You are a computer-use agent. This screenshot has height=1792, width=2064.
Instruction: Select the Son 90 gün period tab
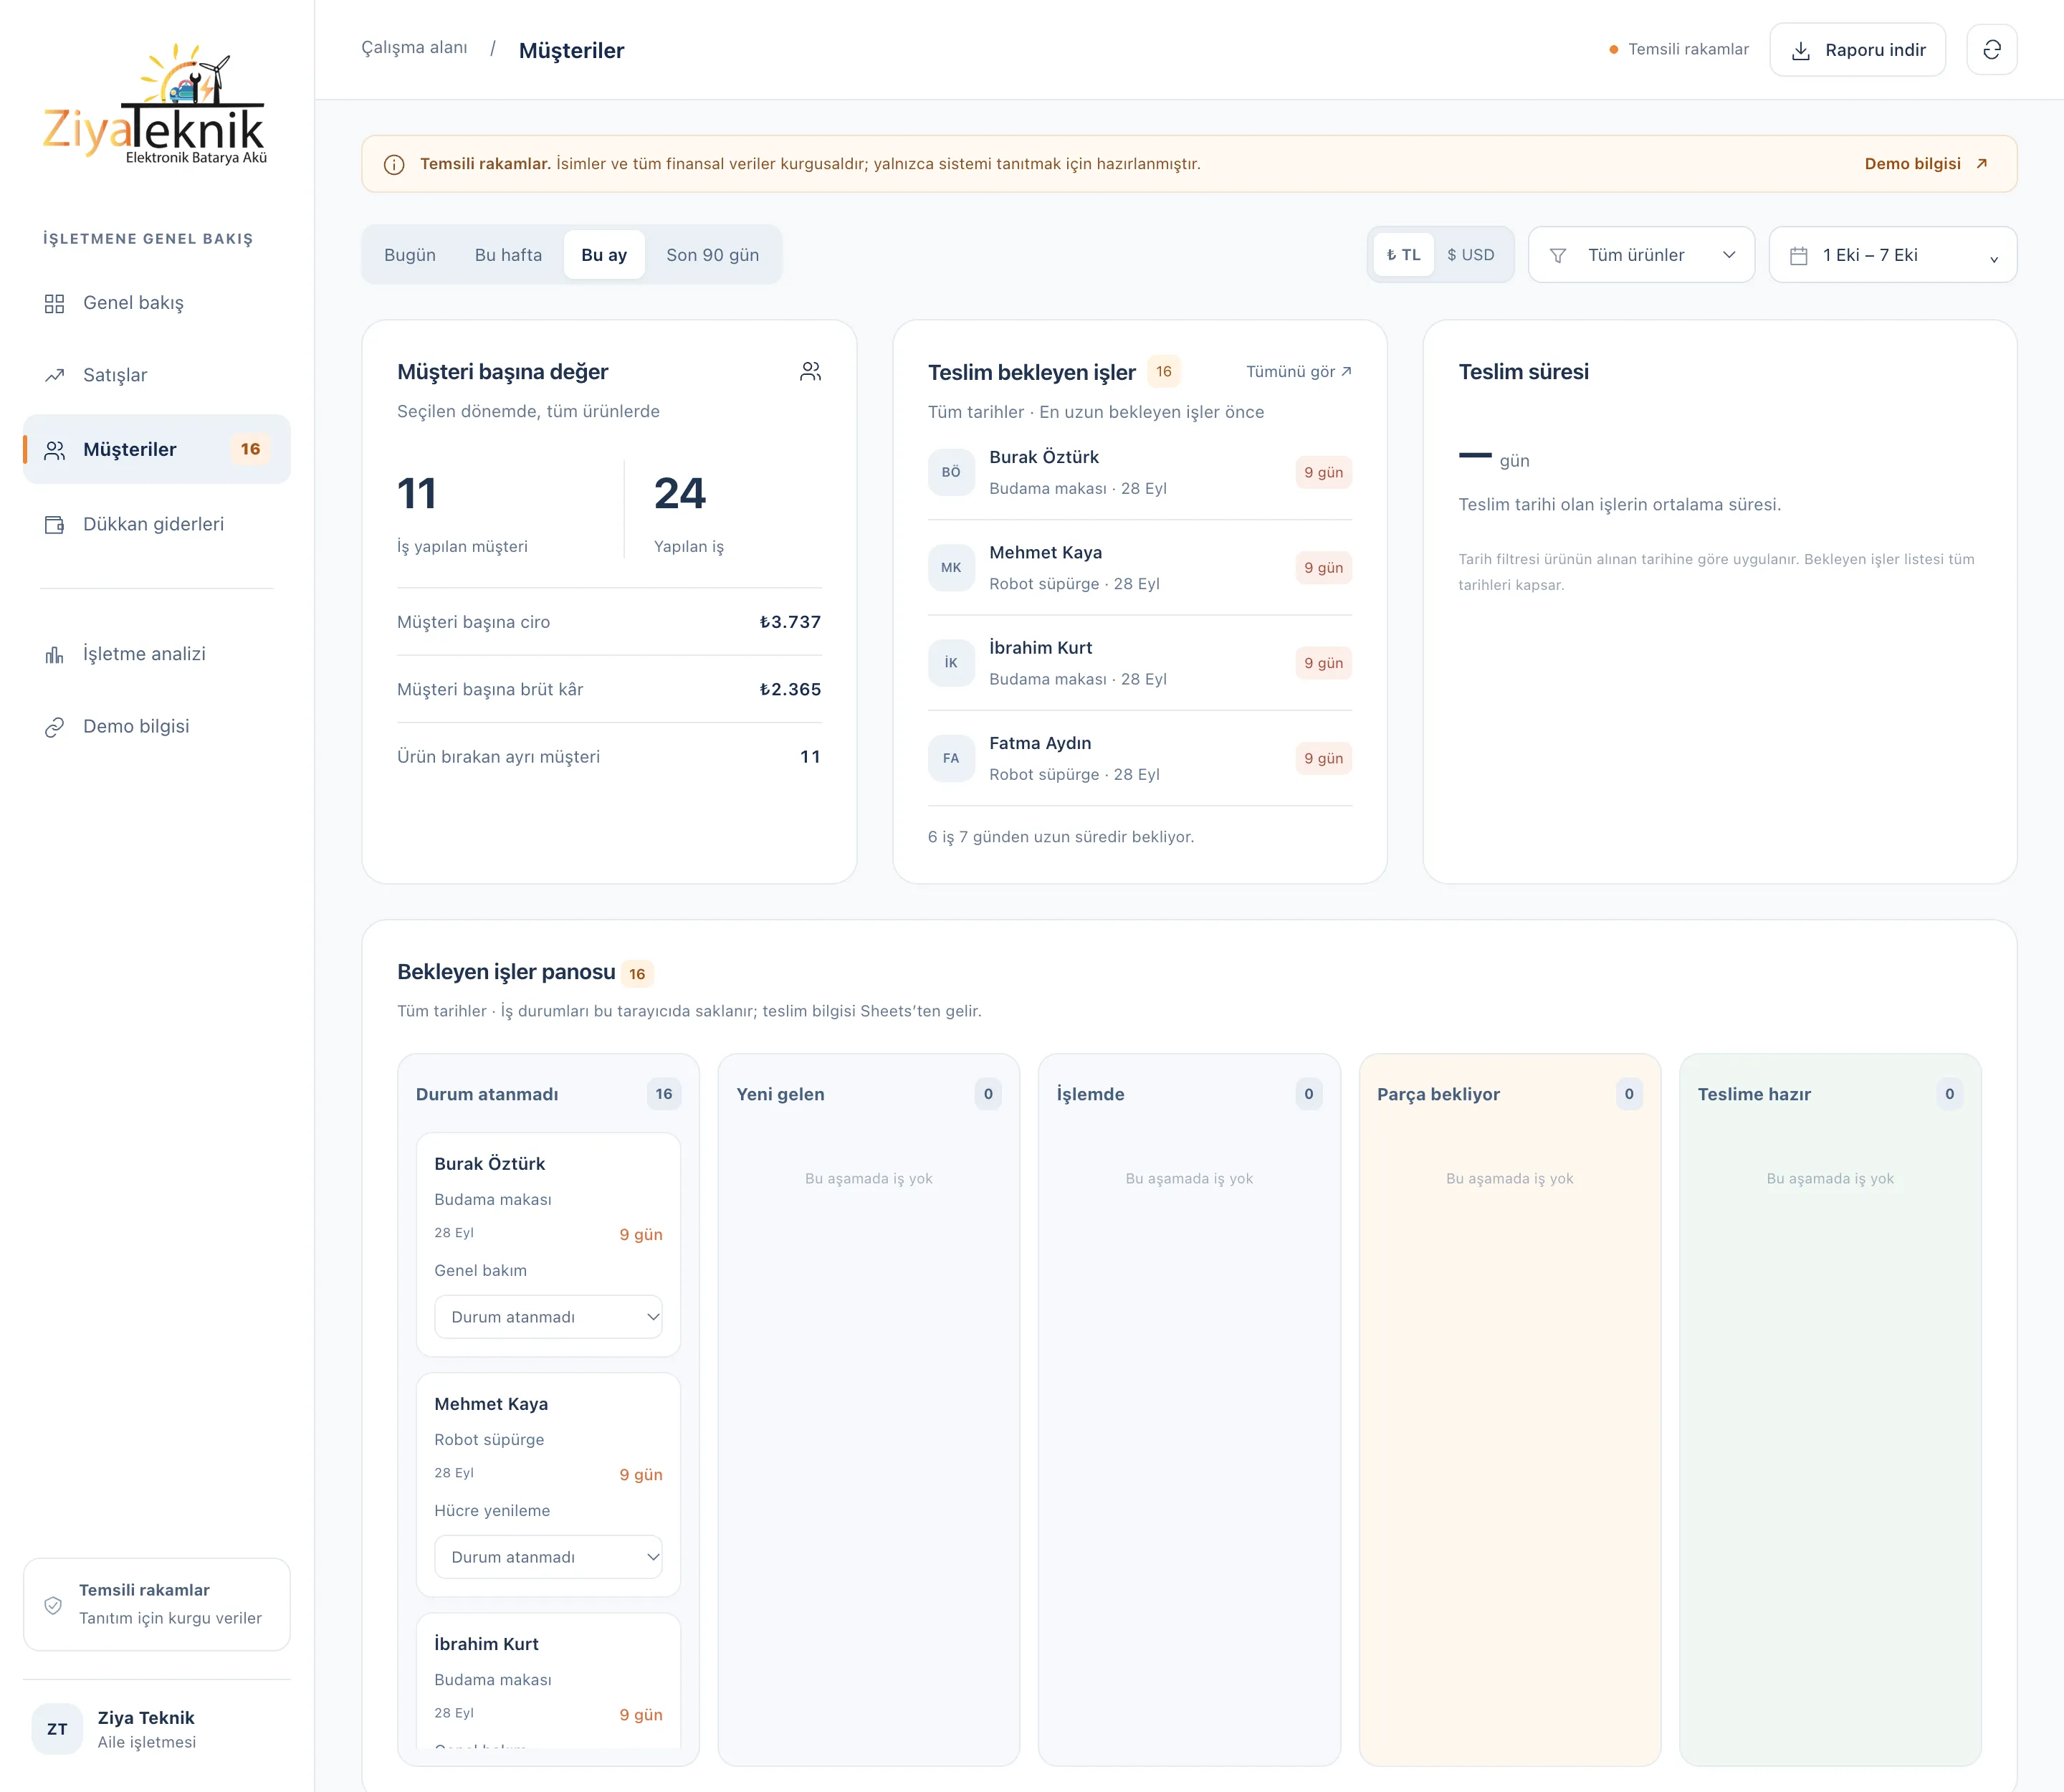712,255
